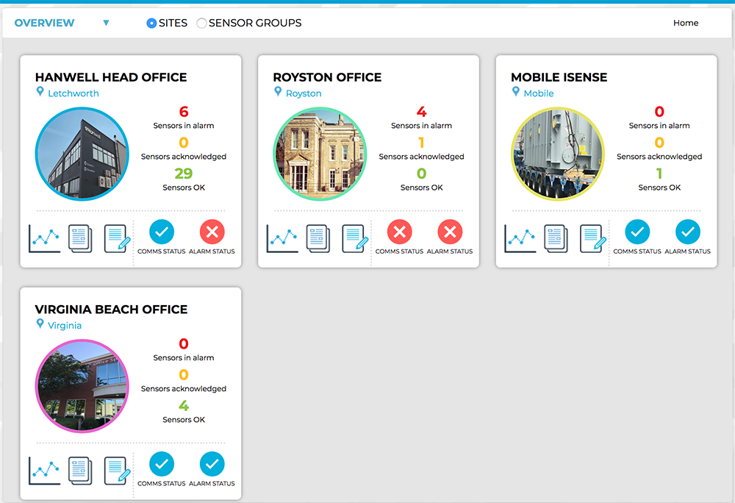Viewport: 735px width, 503px height.
Task: Click the Royston Office building thumbnail
Action: click(x=320, y=154)
